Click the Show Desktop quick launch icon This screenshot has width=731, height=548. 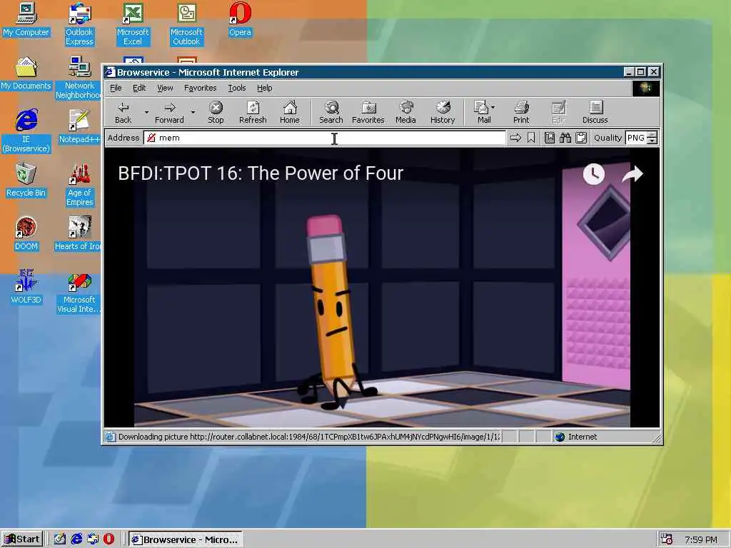pyautogui.click(x=60, y=539)
